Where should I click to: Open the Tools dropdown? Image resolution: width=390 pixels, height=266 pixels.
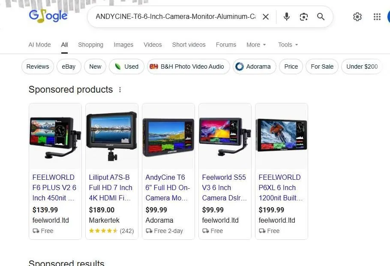[287, 45]
